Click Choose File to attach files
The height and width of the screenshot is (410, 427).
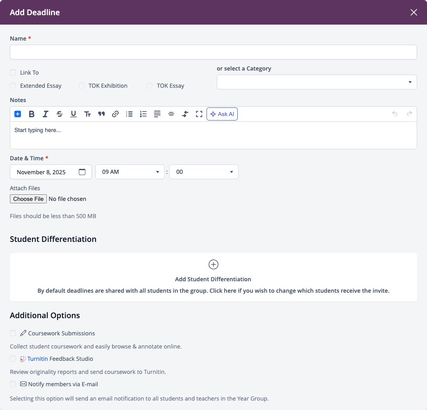(x=28, y=199)
